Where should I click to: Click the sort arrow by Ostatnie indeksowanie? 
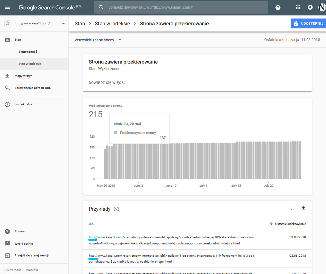272,224
